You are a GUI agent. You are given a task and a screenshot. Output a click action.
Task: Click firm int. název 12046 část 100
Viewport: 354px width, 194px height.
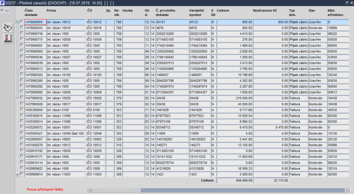click(65, 133)
